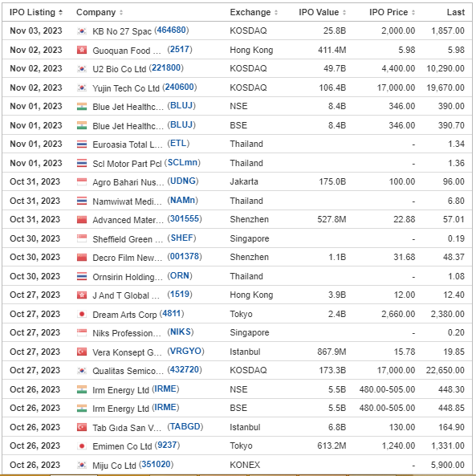Click the IPO Listing column header
The height and width of the screenshot is (476, 476).
pos(32,13)
